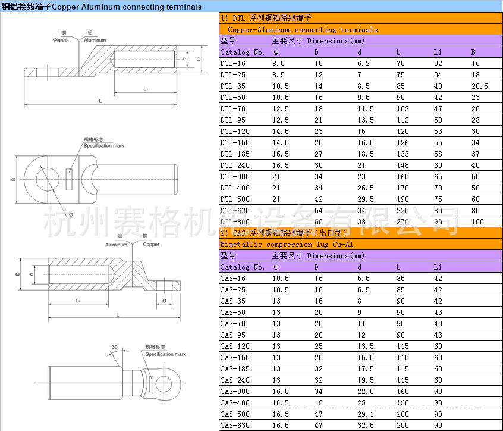Select the "DTL-25" catalog number
The width and height of the screenshot is (503, 431).
(x=232, y=75)
